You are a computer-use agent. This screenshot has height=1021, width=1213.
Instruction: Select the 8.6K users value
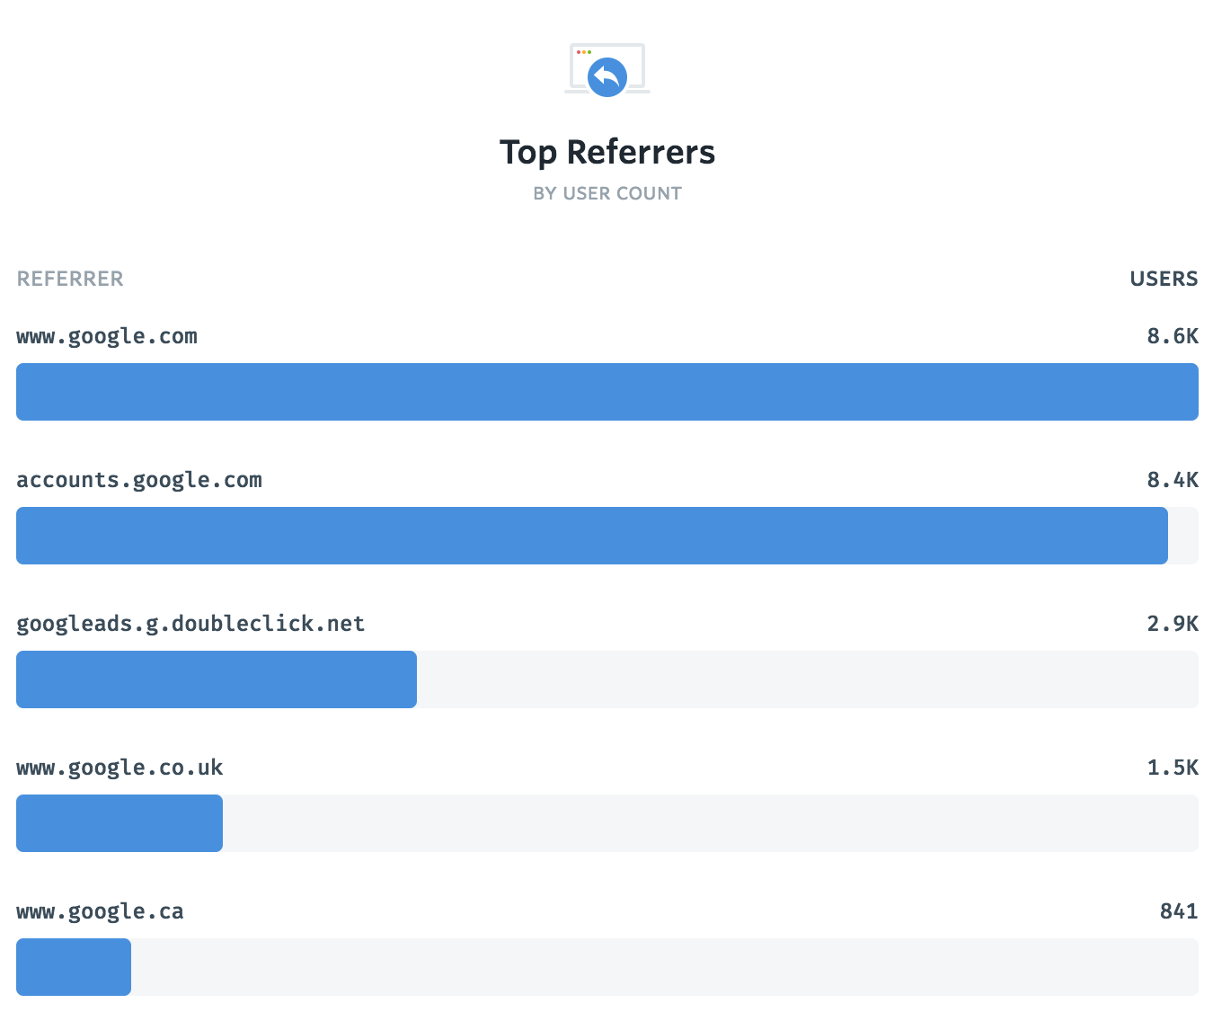1173,336
